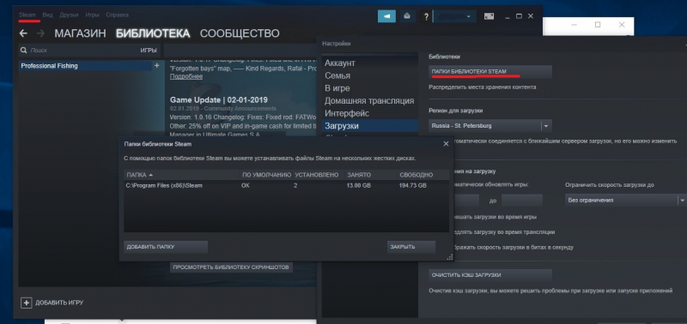This screenshot has width=687, height=324.
Task: Open the ИГРЫ library filter
Action: click(x=149, y=51)
